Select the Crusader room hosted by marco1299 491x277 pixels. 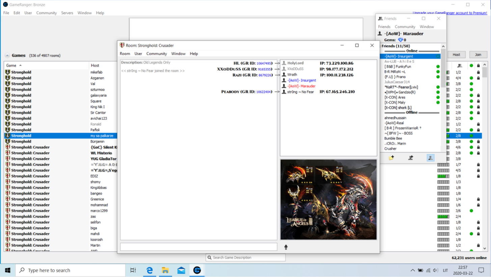coord(61,211)
